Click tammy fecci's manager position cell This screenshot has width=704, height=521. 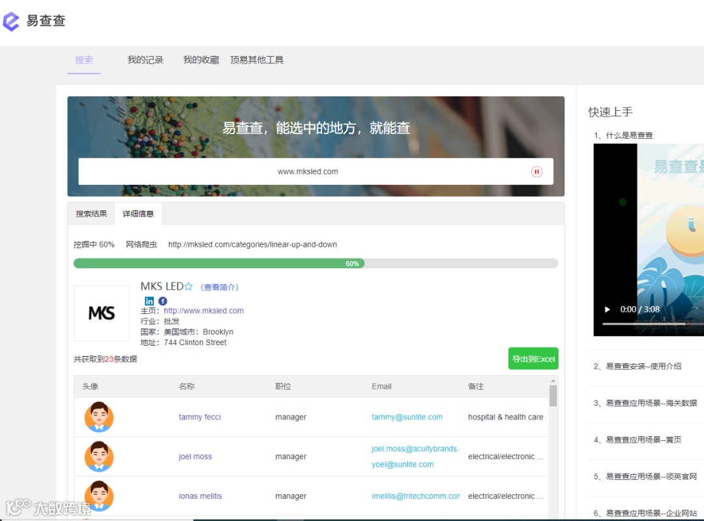[x=291, y=417]
